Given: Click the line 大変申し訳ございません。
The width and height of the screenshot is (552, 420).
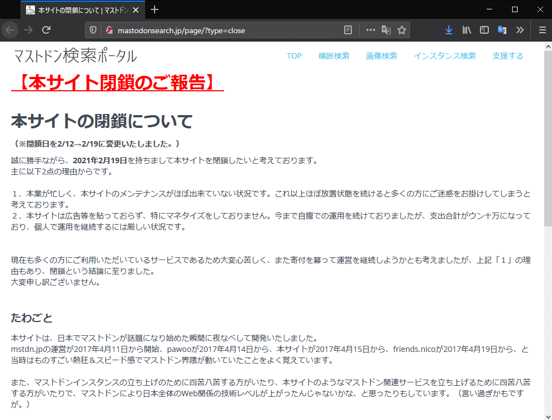Looking at the screenshot, I should coord(55,282).
